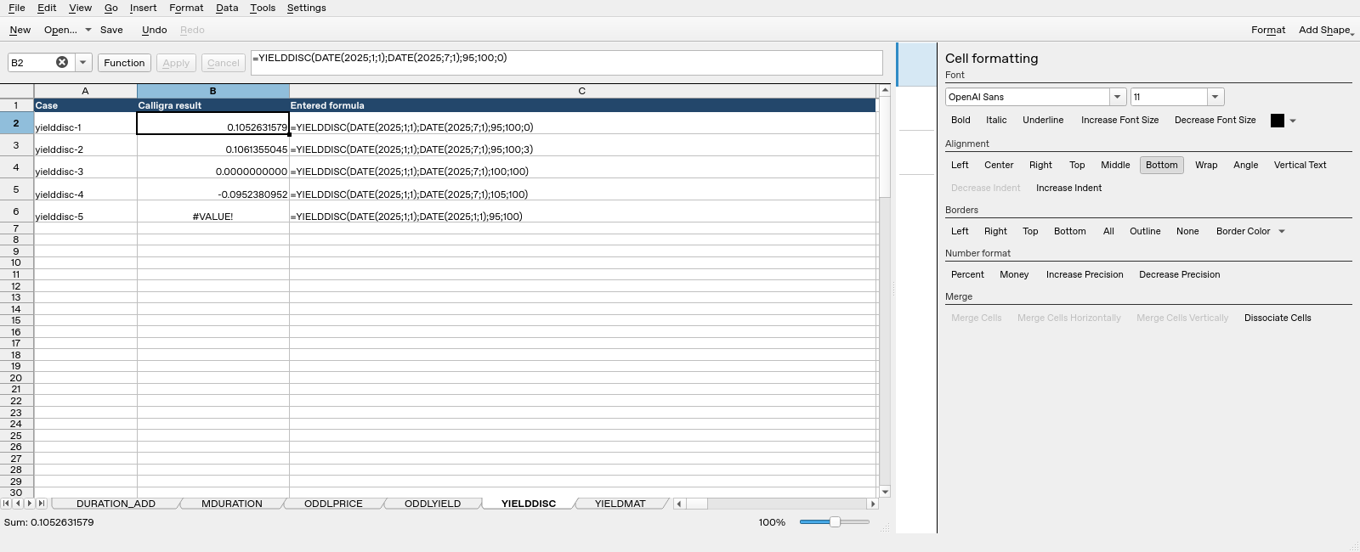Image resolution: width=1360 pixels, height=552 pixels.
Task: Select row 6 header
Action: coord(16,211)
